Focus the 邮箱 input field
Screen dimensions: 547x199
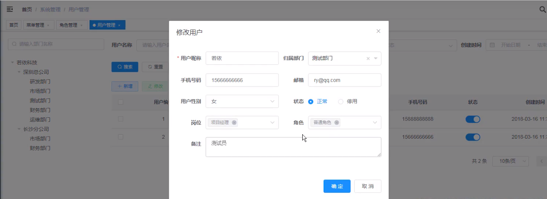click(345, 80)
